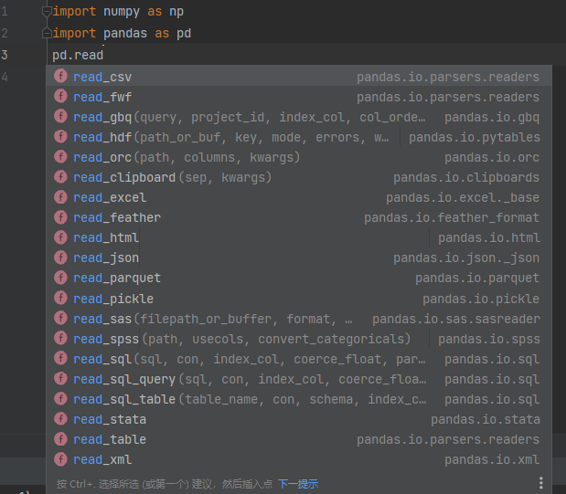Image resolution: width=566 pixels, height=494 pixels.
Task: Click the fold end marker on line 2
Action: (x=47, y=33)
